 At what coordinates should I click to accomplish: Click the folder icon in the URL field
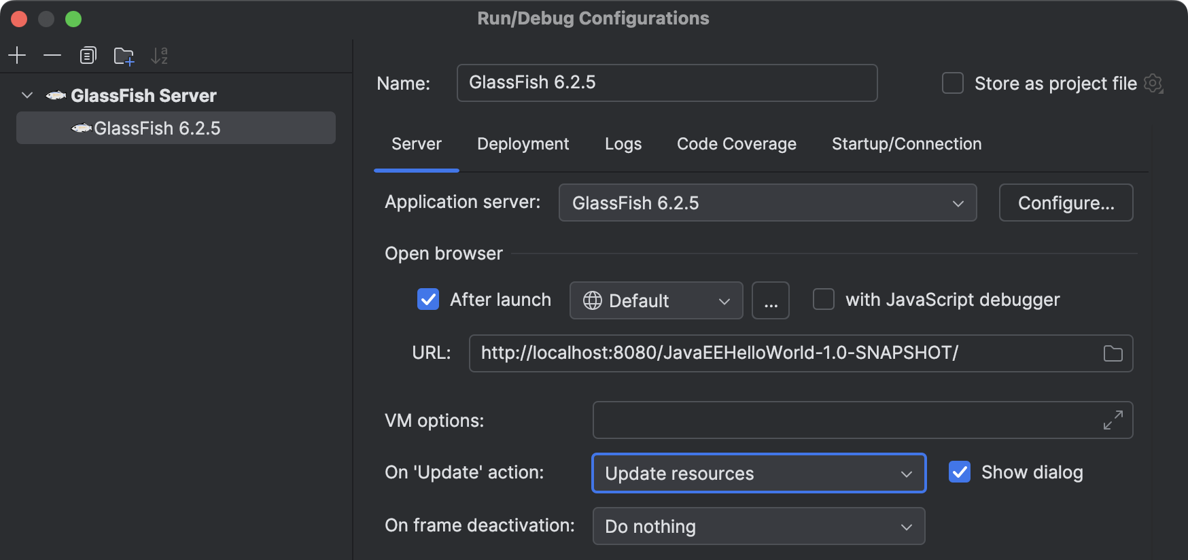pyautogui.click(x=1113, y=353)
